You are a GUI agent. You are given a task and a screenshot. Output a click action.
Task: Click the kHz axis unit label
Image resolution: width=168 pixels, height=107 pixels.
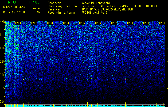coord(2,22)
